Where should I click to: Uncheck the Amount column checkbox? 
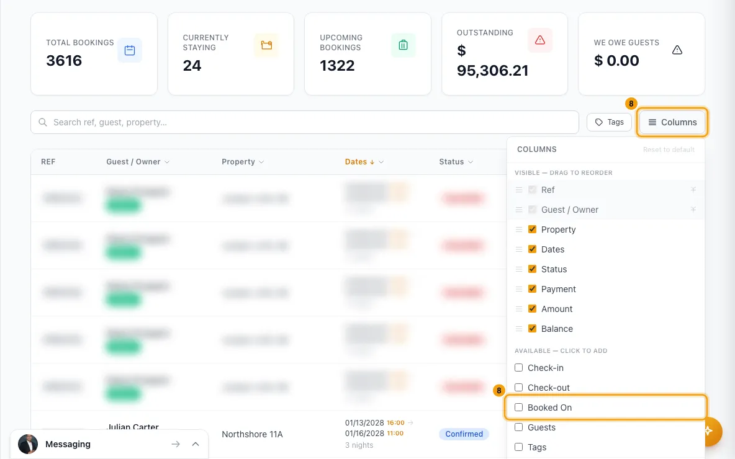(x=532, y=309)
